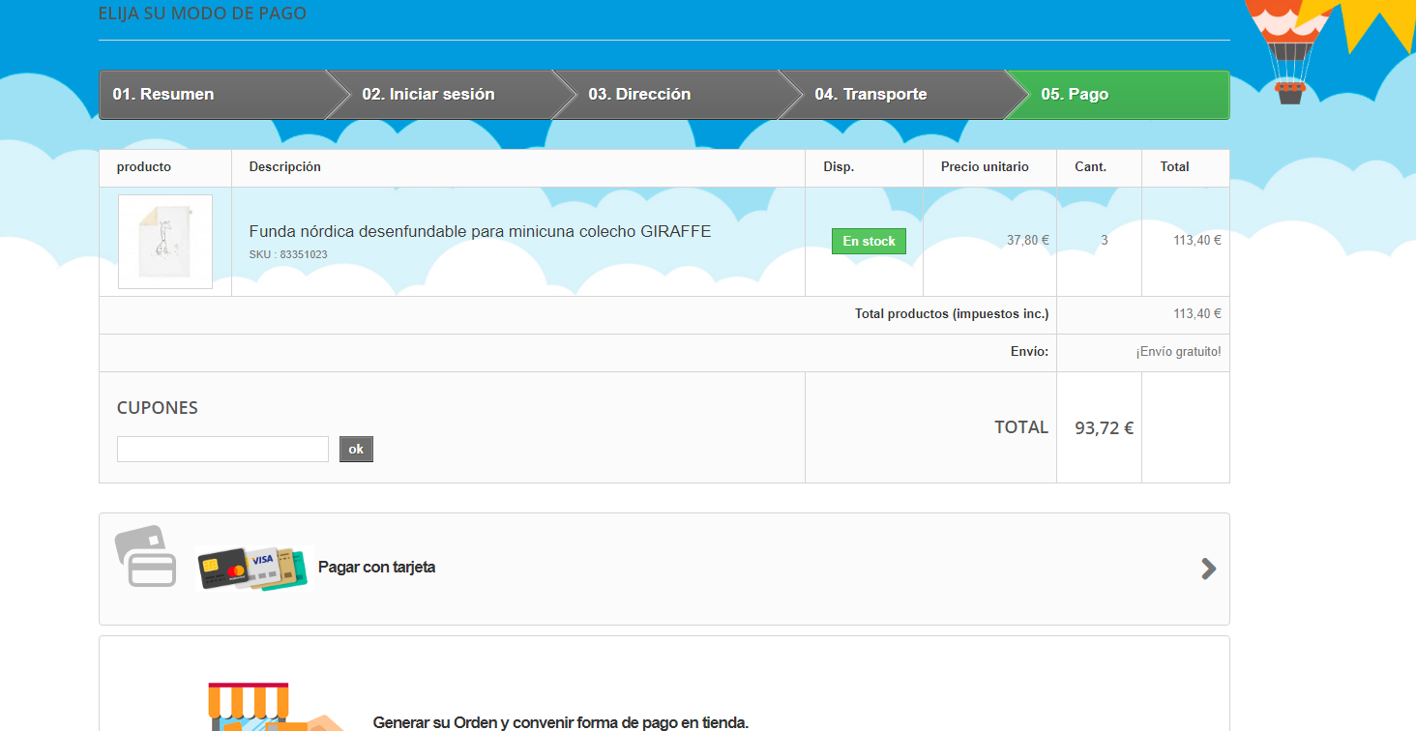The width and height of the screenshot is (1416, 731).
Task: Click the unit price 37,80 €
Action: point(1027,241)
